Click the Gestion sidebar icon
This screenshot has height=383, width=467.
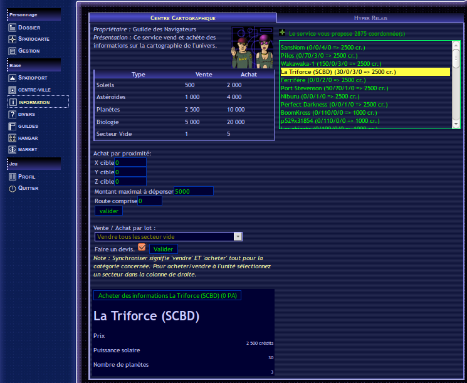tap(12, 51)
